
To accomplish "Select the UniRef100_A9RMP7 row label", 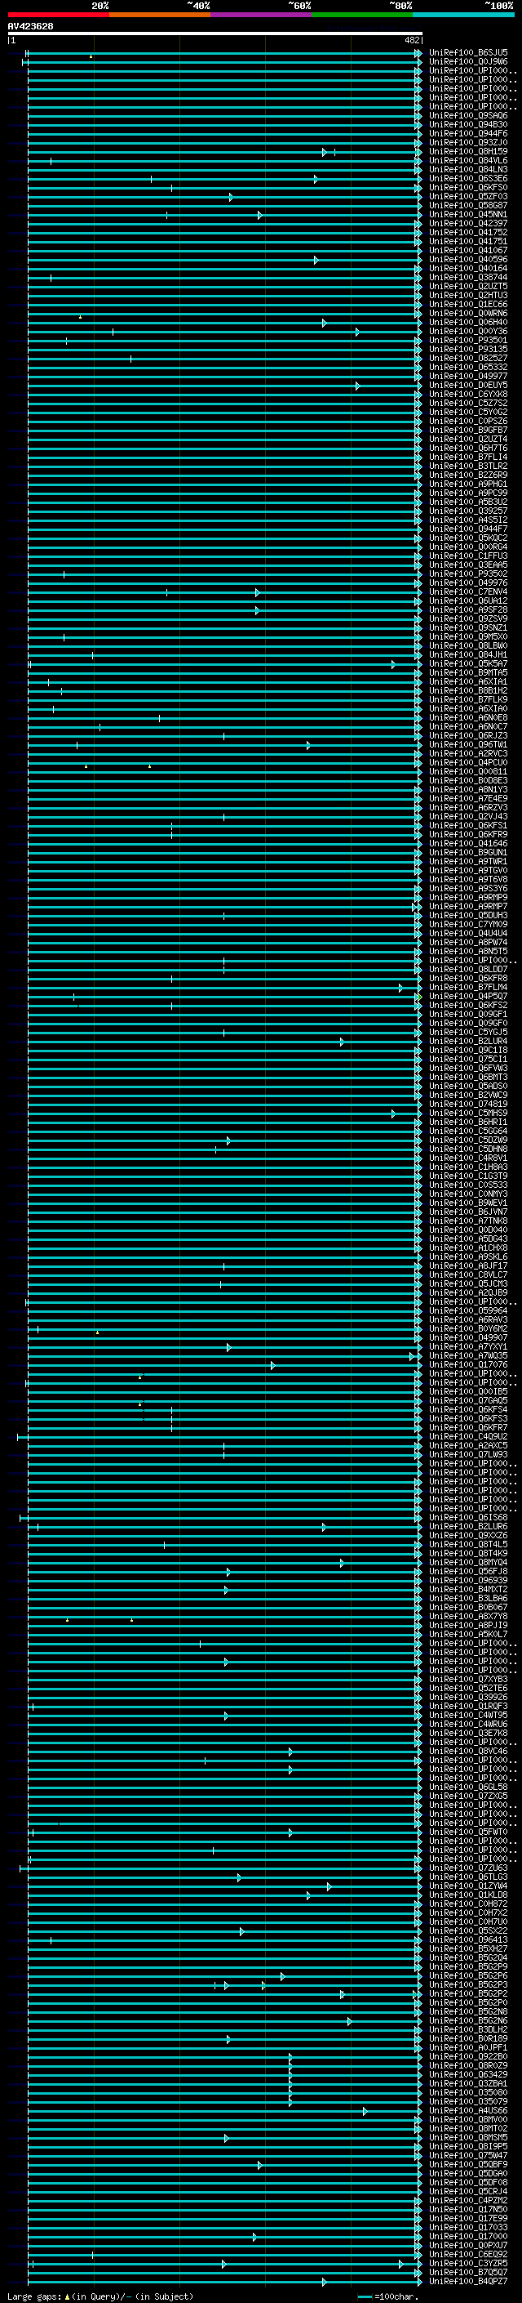I will [468, 907].
